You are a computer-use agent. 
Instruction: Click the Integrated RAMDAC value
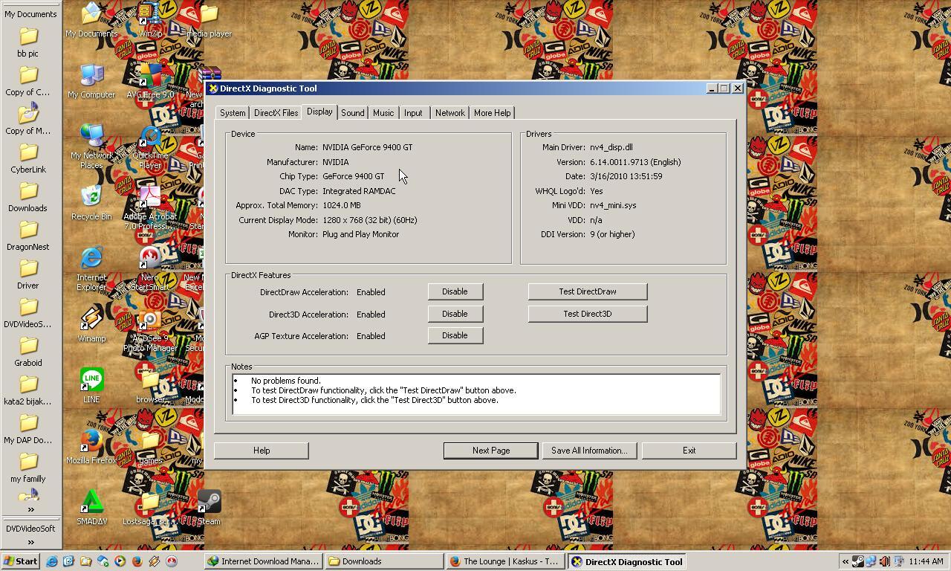(x=359, y=191)
